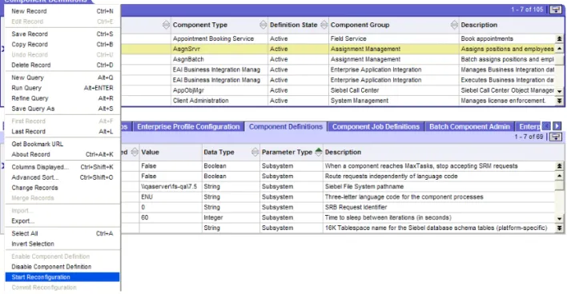This screenshot has height=294, width=567.
Task: Sort by Component Group column arrows
Action: (x=454, y=25)
